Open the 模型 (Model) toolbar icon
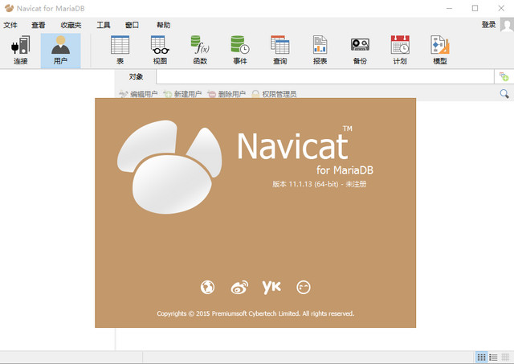 (440, 50)
